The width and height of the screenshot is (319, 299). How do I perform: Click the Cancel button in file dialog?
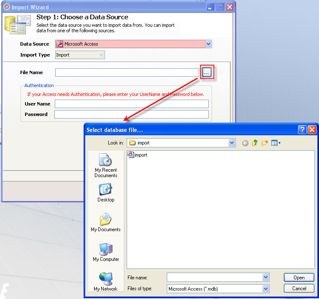[299, 289]
